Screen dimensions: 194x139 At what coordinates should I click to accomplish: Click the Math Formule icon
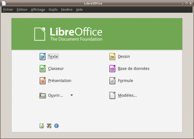[112, 81]
